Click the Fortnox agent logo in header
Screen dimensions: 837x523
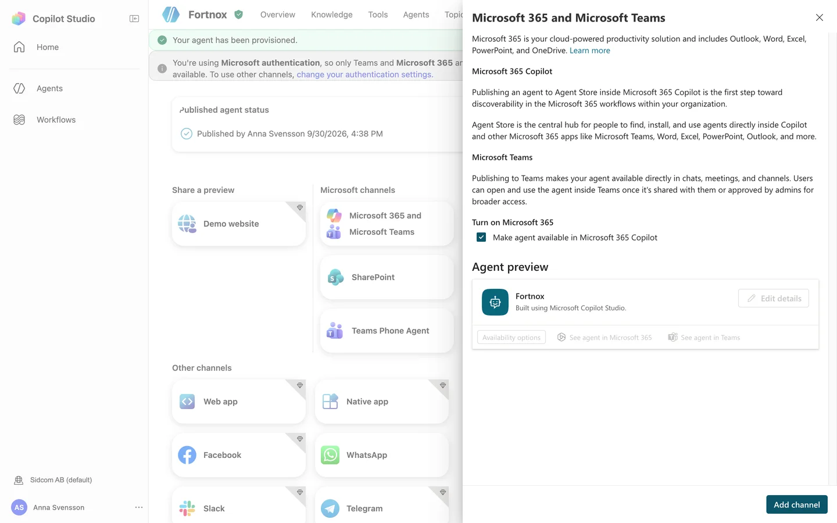[171, 15]
